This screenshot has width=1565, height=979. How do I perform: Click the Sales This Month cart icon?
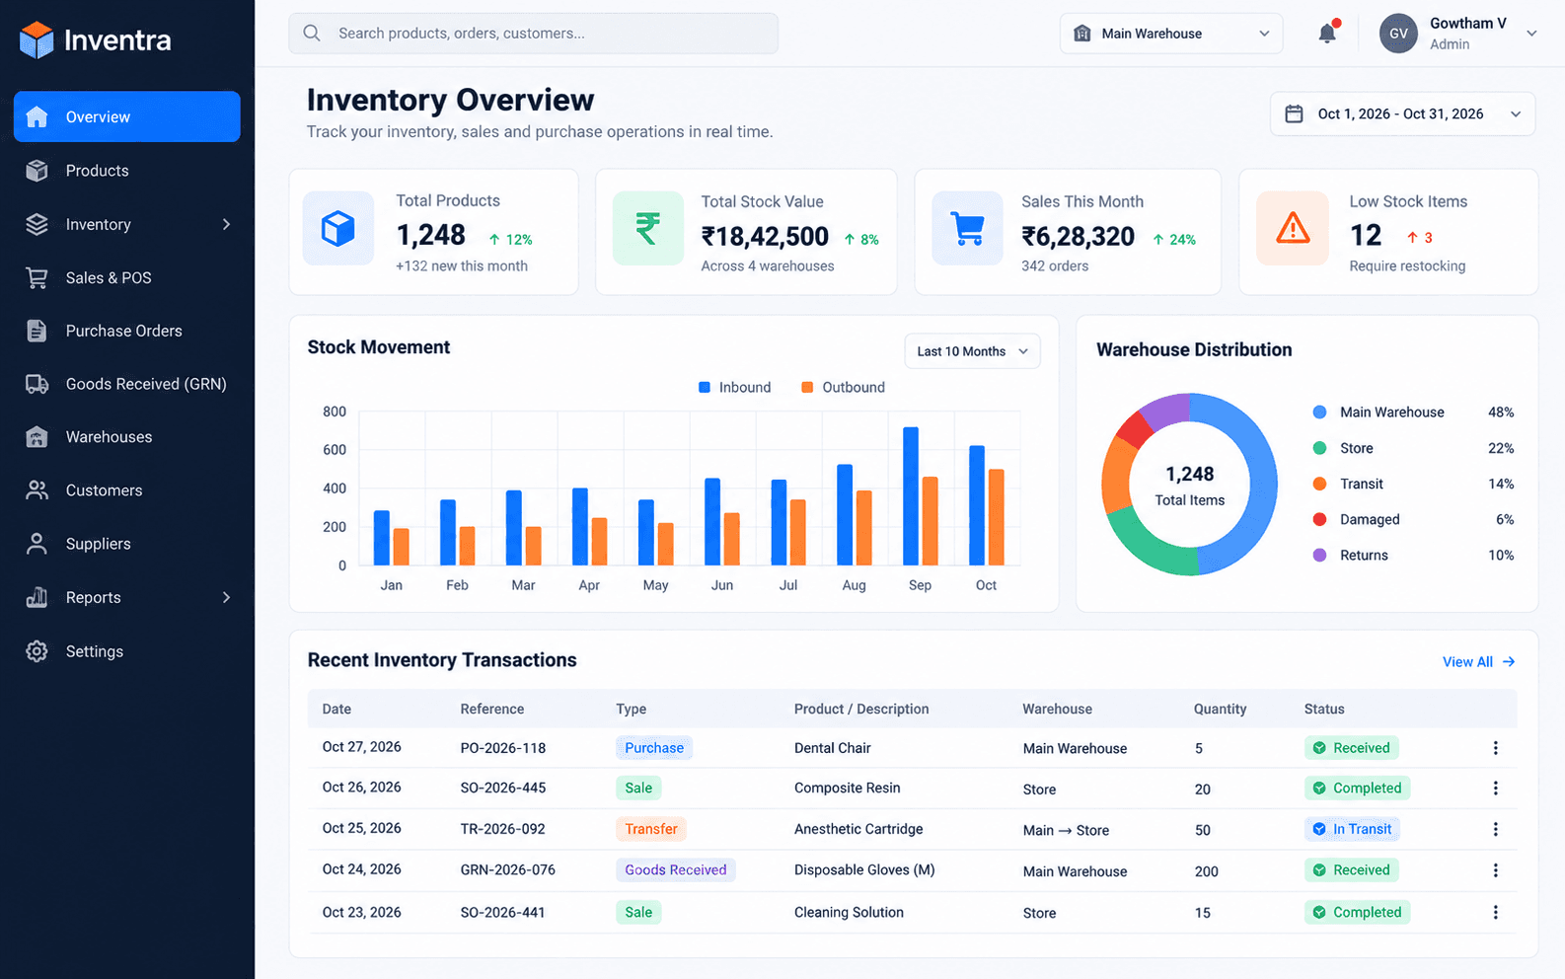(x=968, y=228)
